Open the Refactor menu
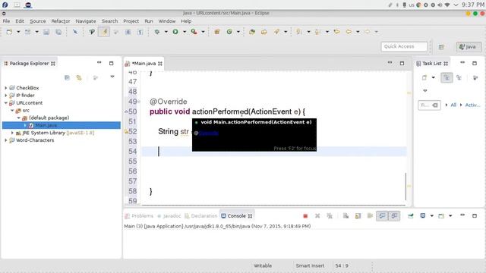This screenshot has height=273, width=486. coord(61,21)
